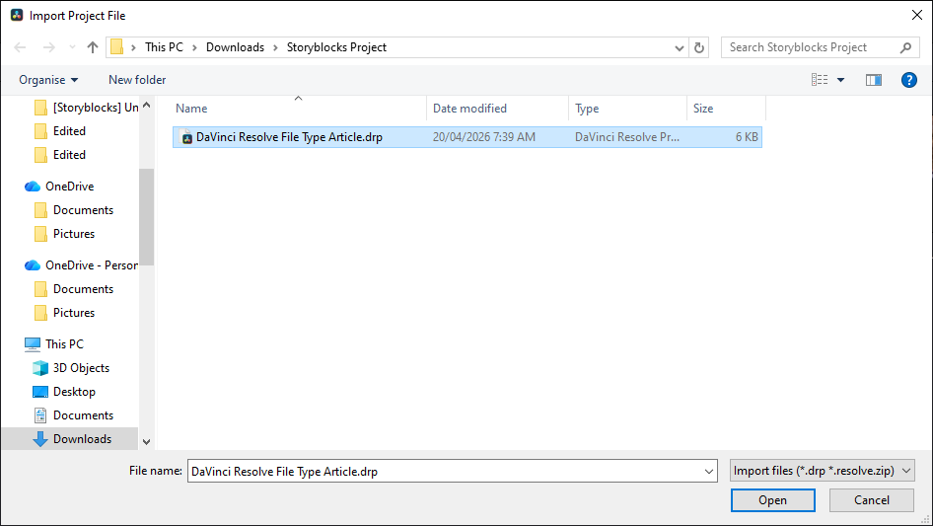Open the Organise menu

(48, 80)
